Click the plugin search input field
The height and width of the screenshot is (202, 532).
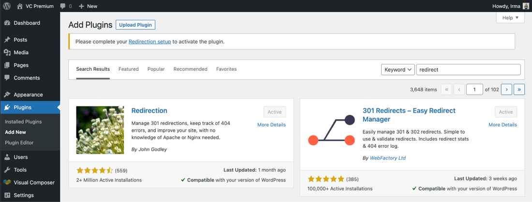click(x=468, y=69)
